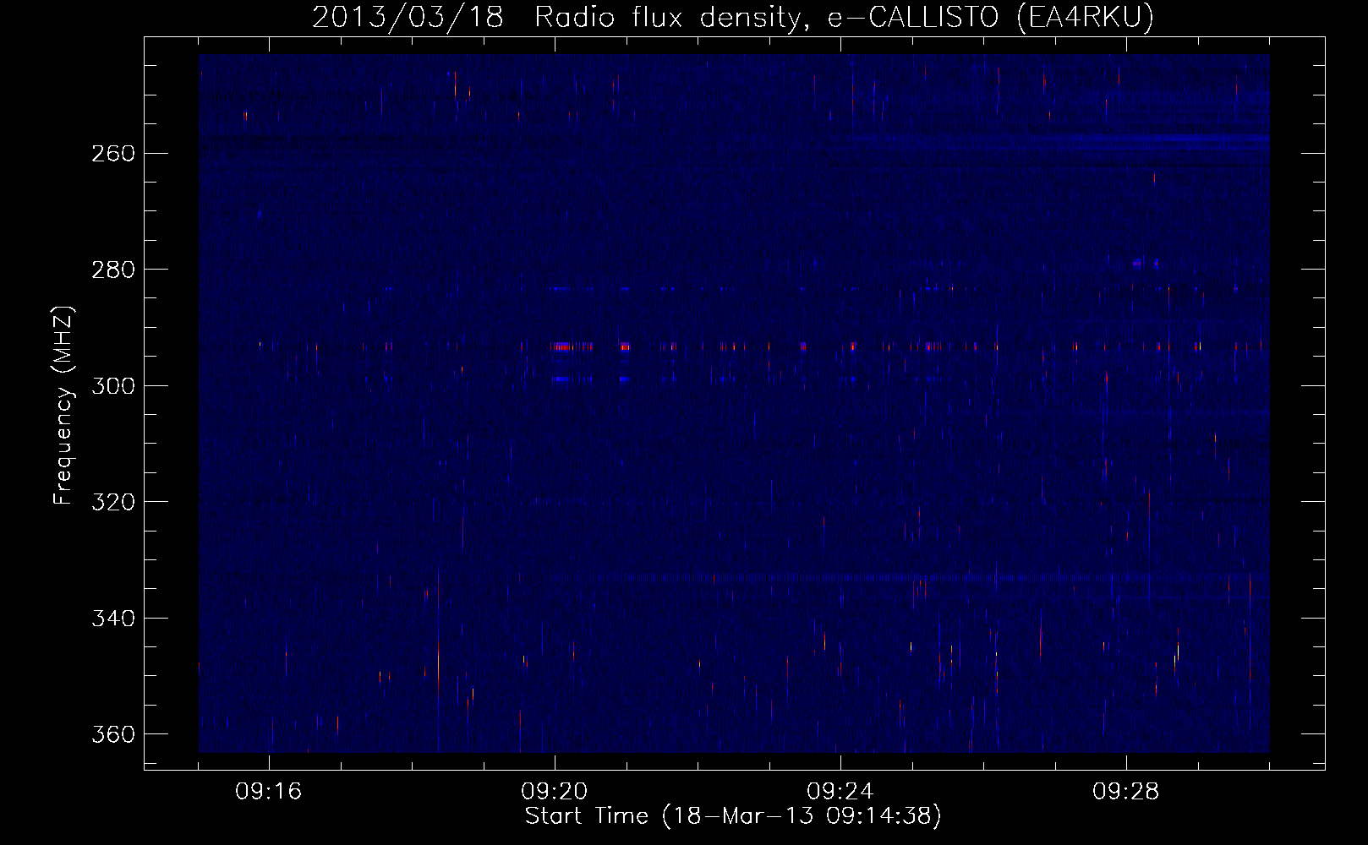Select the 360 frequency tick label

tap(112, 734)
